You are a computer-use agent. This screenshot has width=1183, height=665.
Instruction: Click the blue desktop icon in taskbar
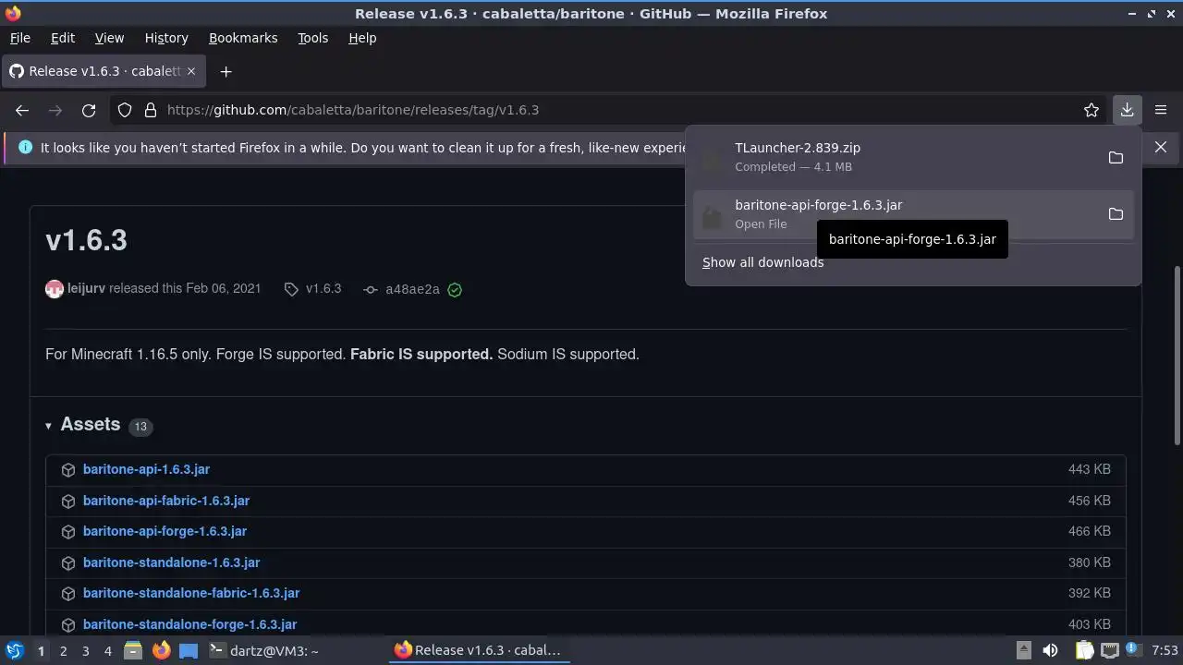(189, 650)
